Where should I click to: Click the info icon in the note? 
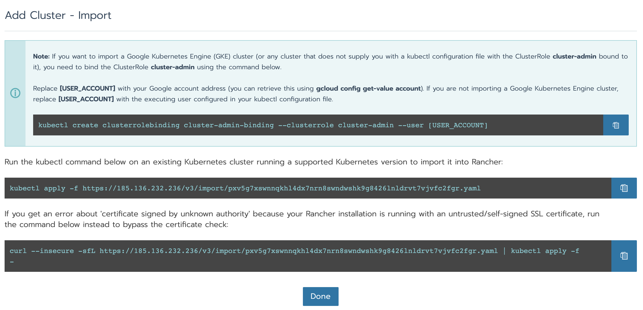pos(15,93)
